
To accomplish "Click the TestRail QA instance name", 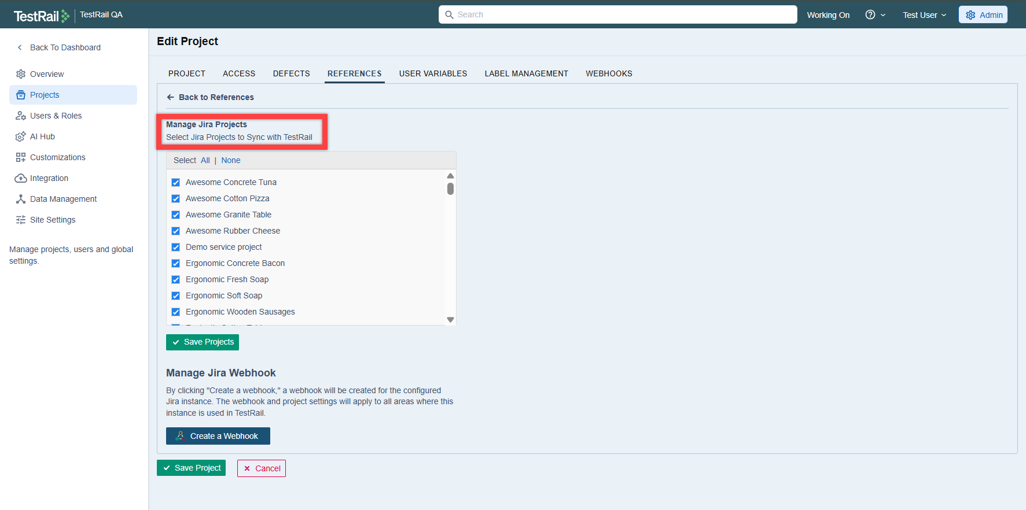I will pyautogui.click(x=101, y=14).
